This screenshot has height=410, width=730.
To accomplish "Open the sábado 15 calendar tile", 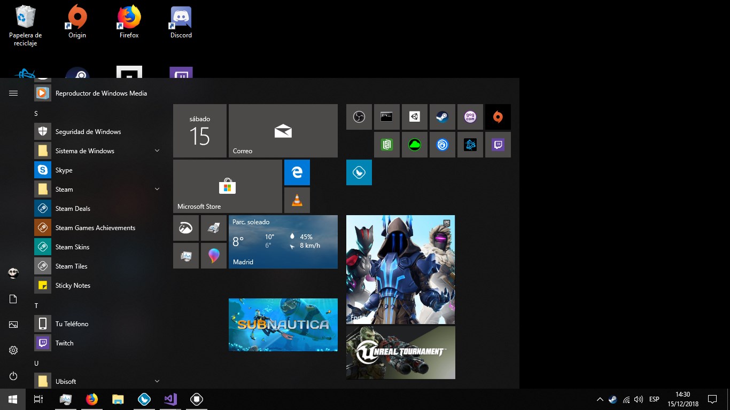I will tap(200, 131).
